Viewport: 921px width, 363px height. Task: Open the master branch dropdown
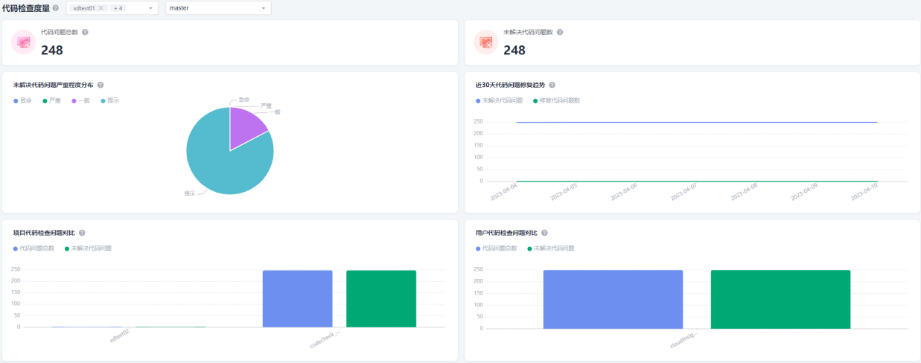[x=218, y=7]
